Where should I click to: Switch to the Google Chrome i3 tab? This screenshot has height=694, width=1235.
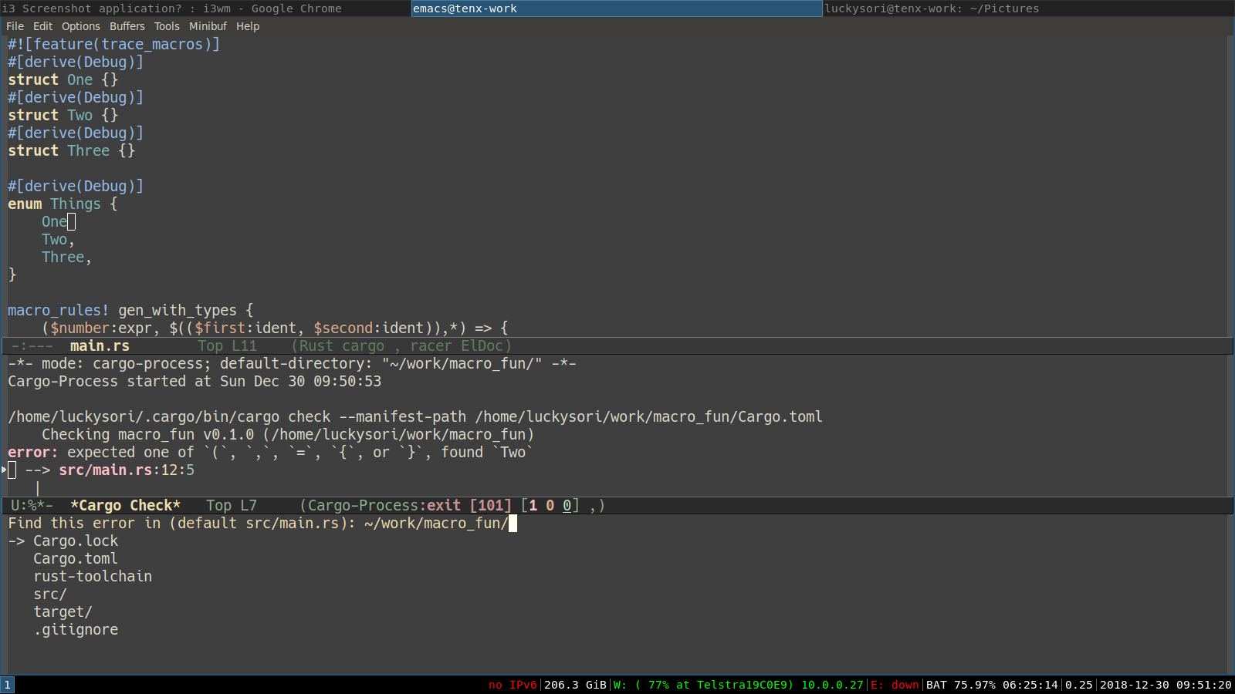[x=205, y=8]
